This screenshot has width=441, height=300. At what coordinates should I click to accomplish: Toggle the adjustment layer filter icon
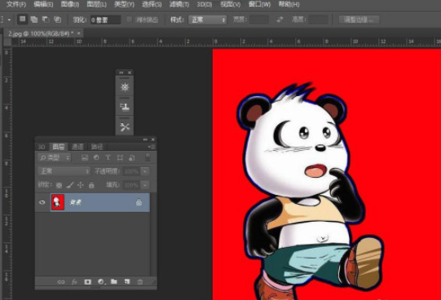tap(96, 157)
